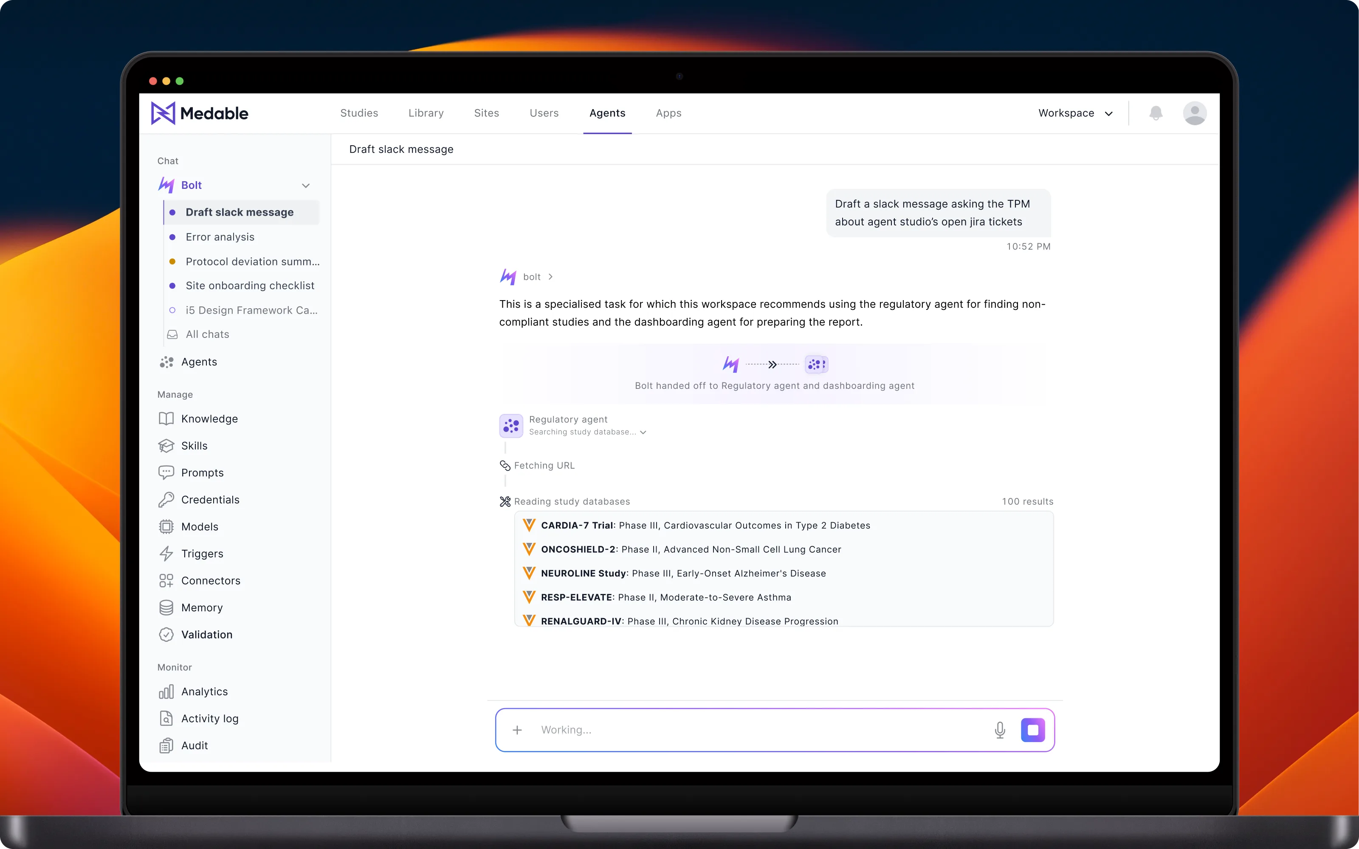Open the Memory section

(x=191, y=607)
